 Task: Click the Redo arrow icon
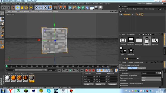pos(8,7)
